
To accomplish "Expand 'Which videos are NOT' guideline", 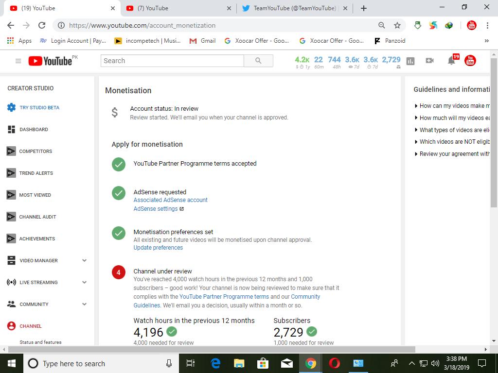I will 452,142.
